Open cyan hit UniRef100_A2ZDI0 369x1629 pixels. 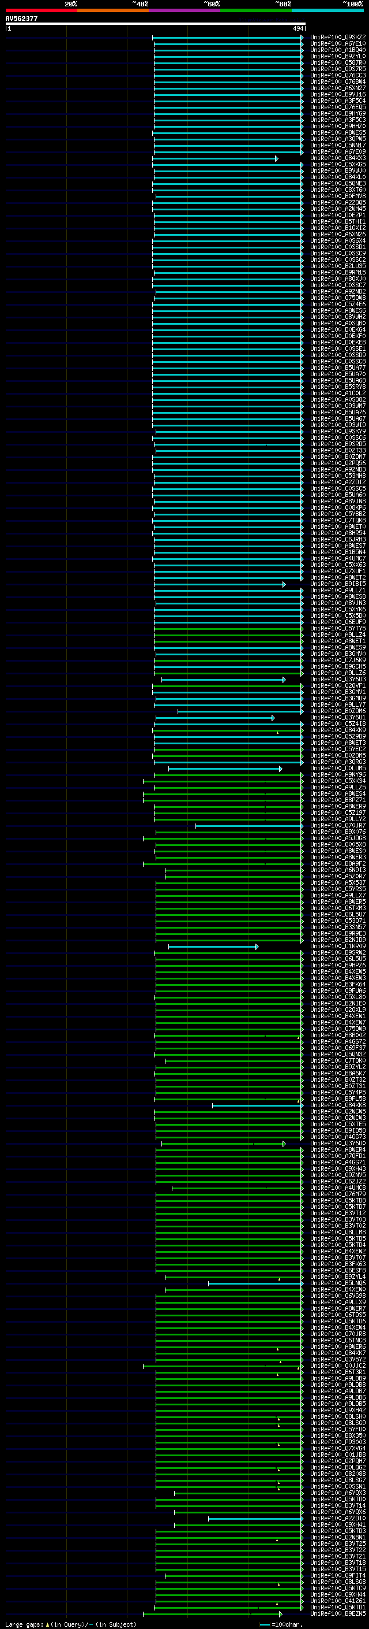[338, 1518]
